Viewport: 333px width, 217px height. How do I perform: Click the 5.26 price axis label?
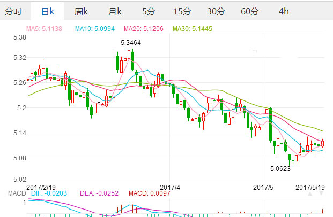(20, 83)
